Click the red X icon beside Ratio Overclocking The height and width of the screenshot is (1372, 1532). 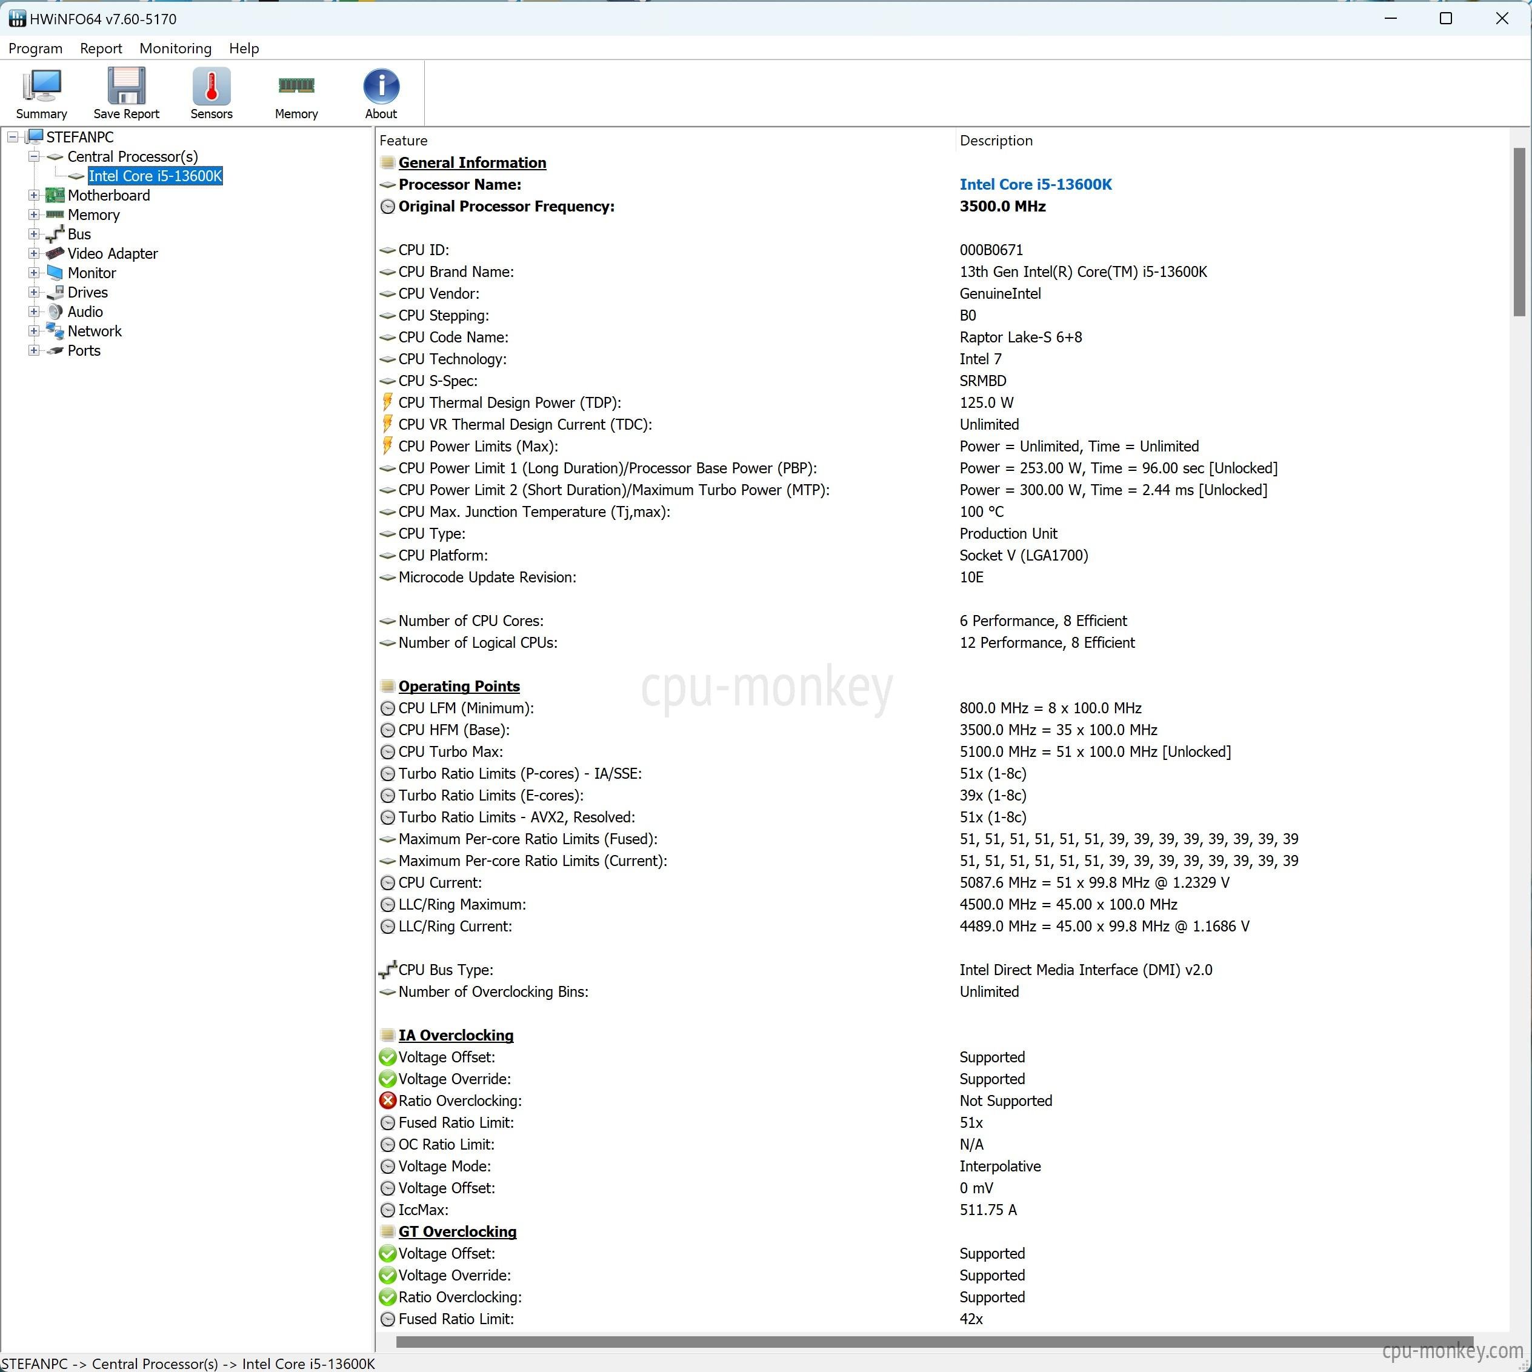(387, 1101)
